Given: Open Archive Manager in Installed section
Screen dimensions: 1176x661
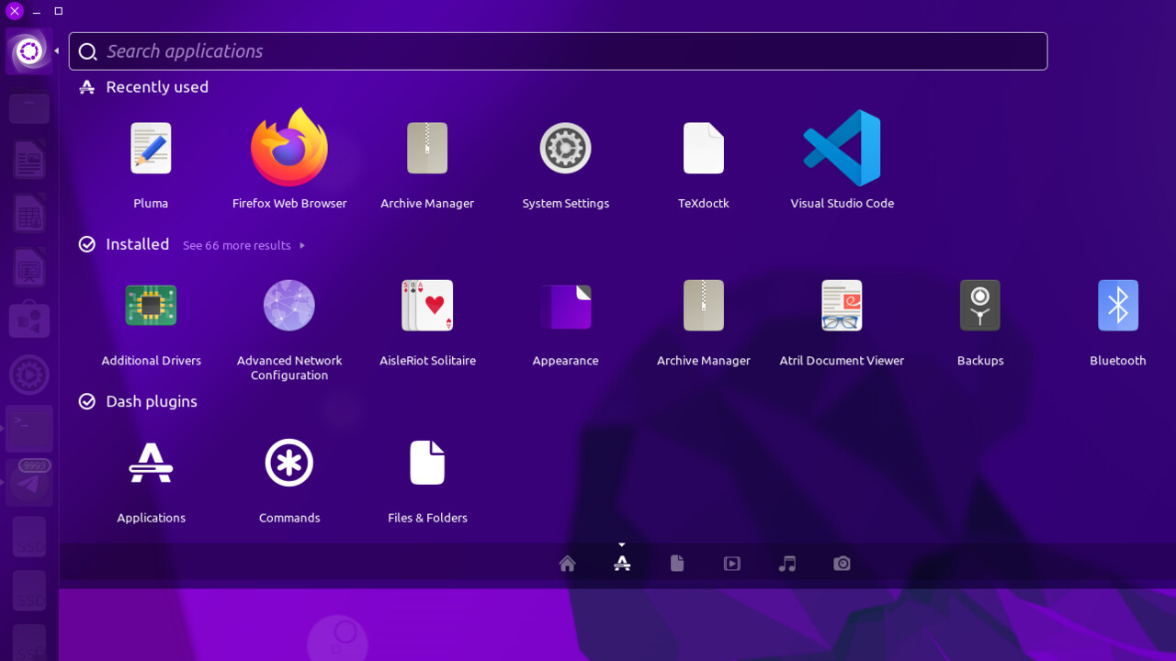Looking at the screenshot, I should [704, 306].
